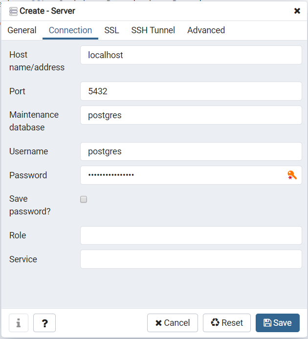Click the Service input field
This screenshot has height=339, width=308.
click(191, 259)
